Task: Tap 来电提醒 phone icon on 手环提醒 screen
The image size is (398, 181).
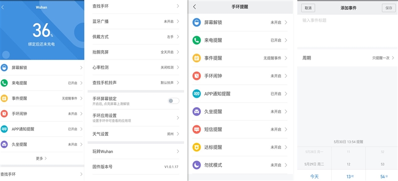Action: [x=197, y=40]
